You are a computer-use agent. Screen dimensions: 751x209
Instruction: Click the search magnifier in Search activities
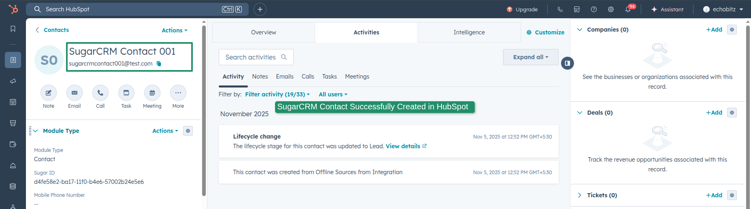click(x=284, y=57)
